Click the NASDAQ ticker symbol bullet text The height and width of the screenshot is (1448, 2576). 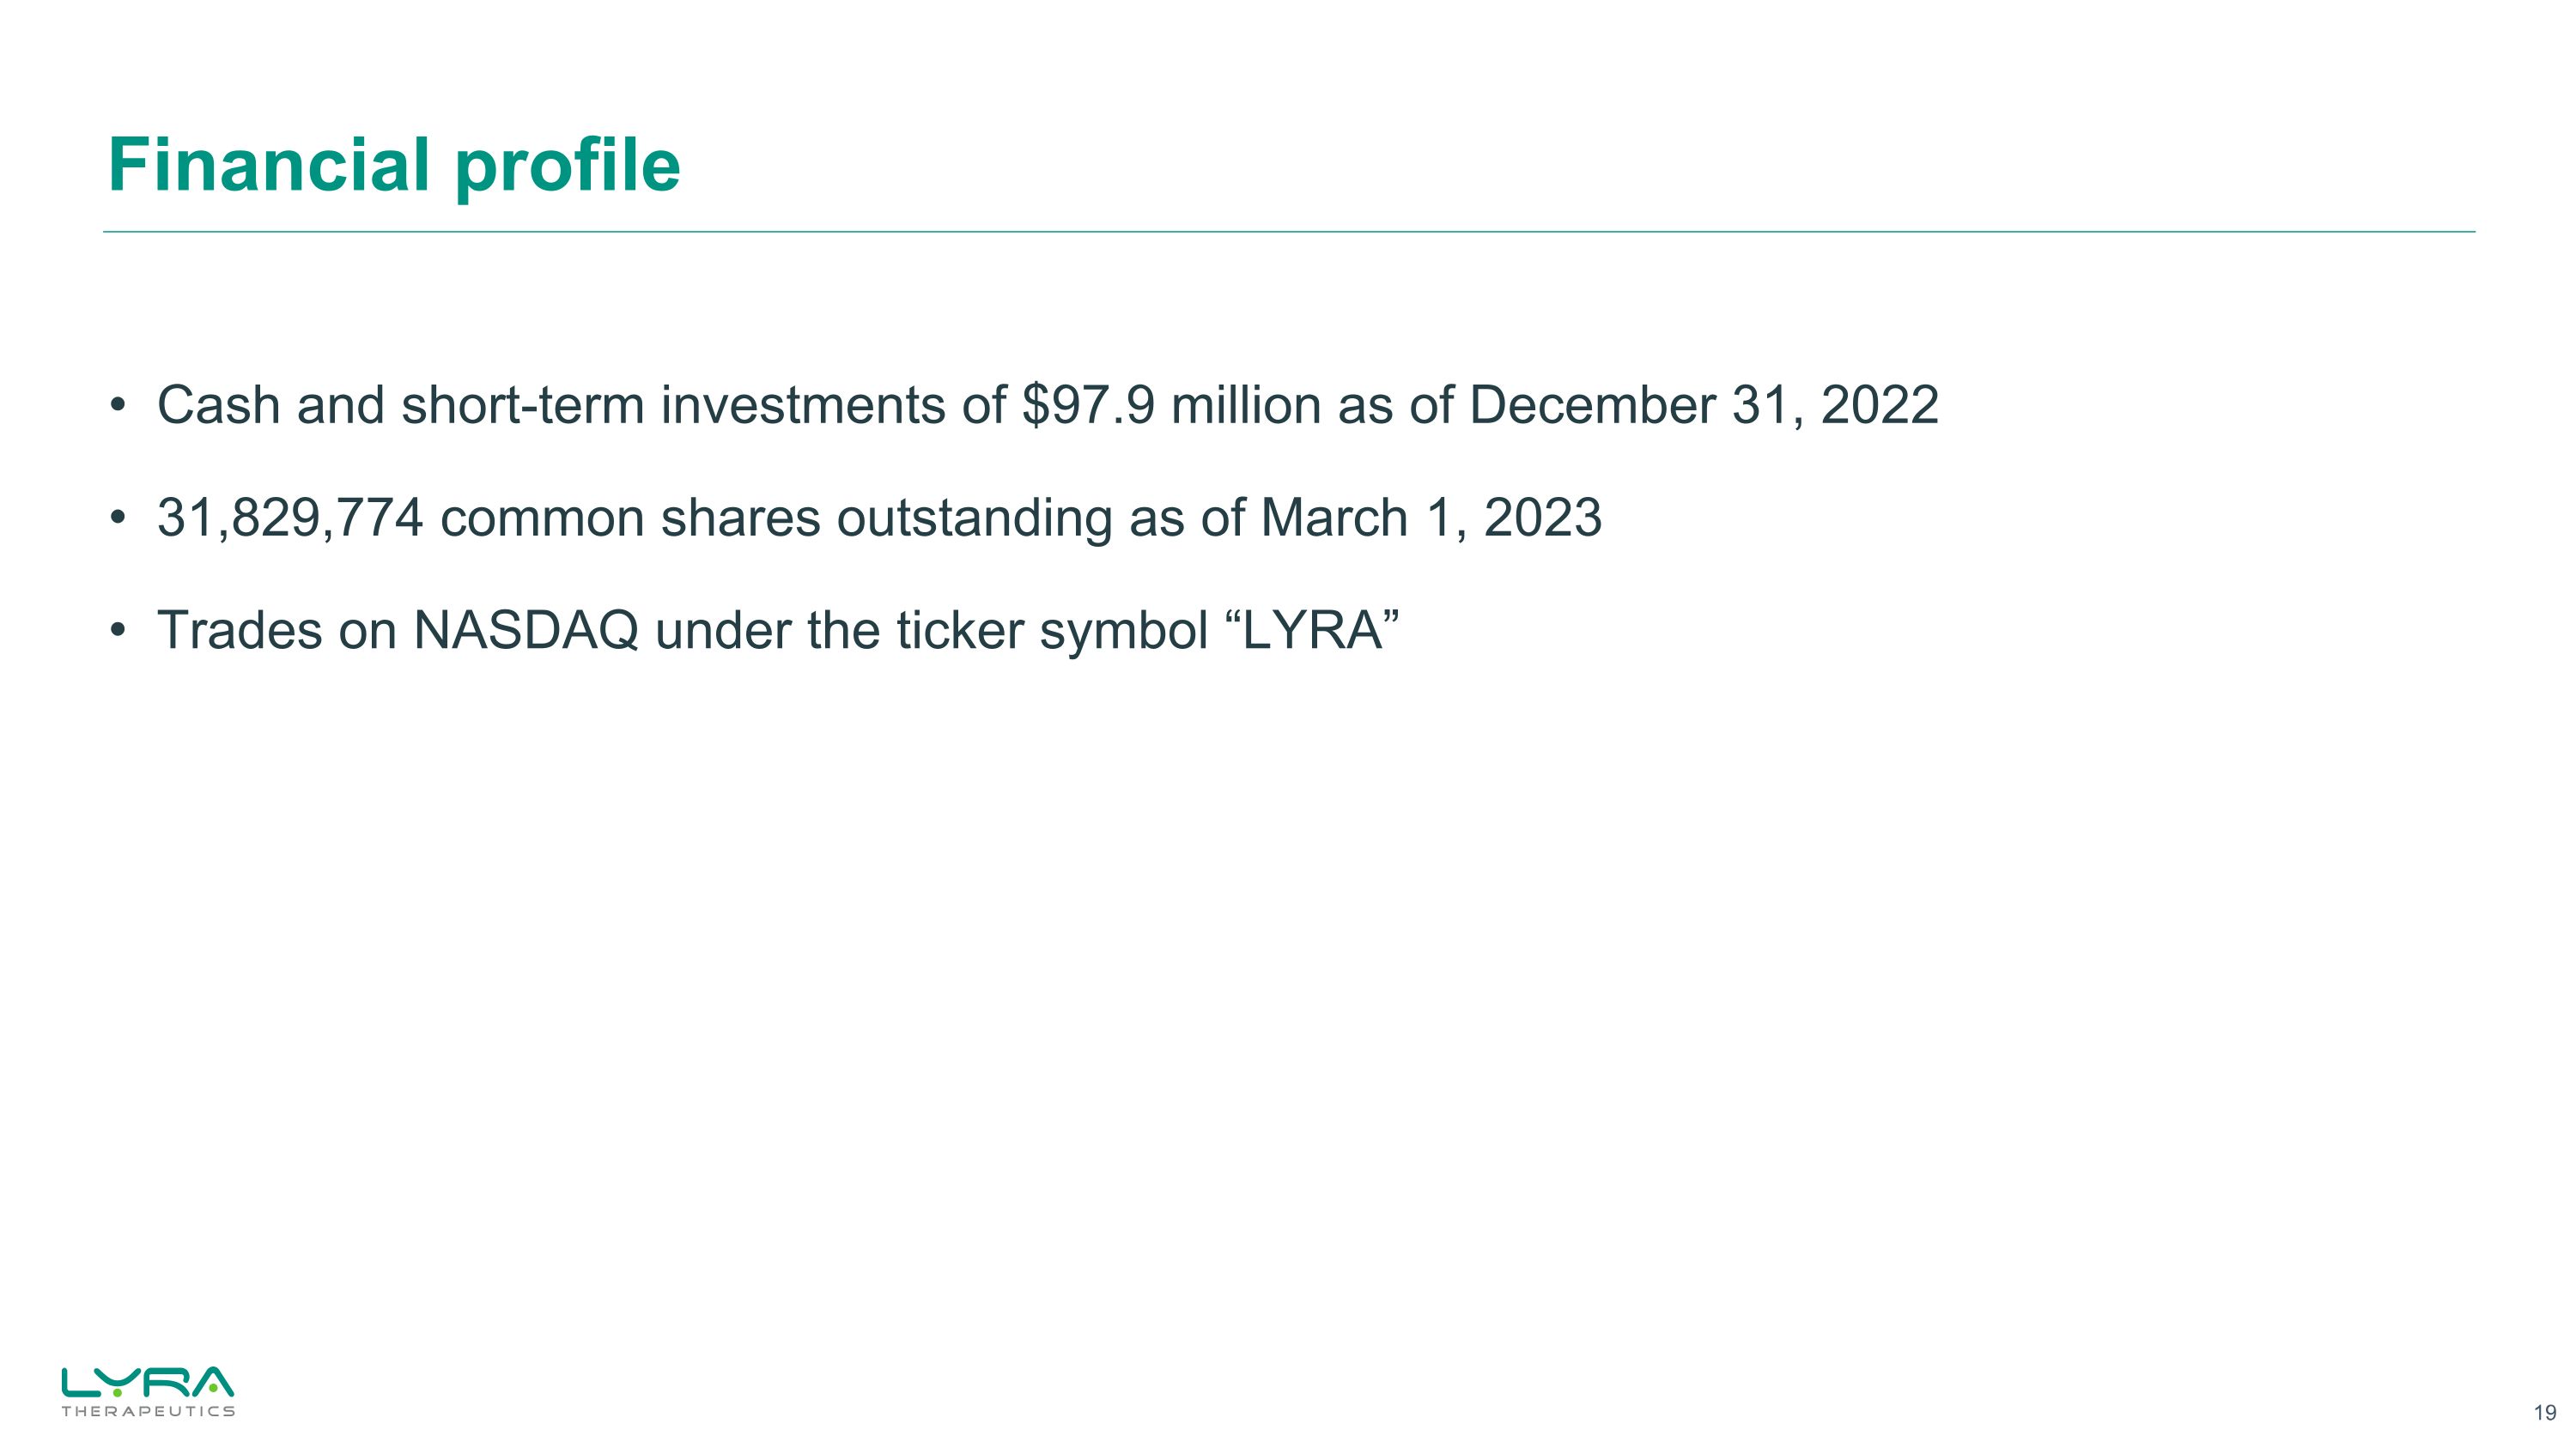tap(777, 631)
